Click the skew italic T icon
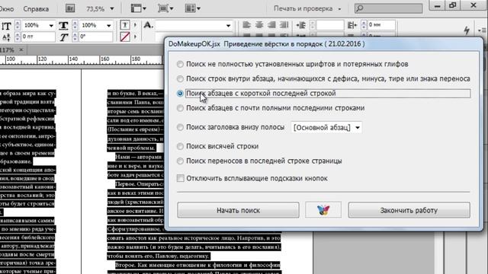The width and height of the screenshot is (488, 274). pyautogui.click(x=63, y=37)
